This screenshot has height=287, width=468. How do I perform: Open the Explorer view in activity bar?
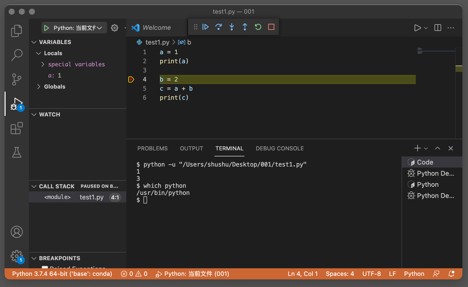click(17, 31)
